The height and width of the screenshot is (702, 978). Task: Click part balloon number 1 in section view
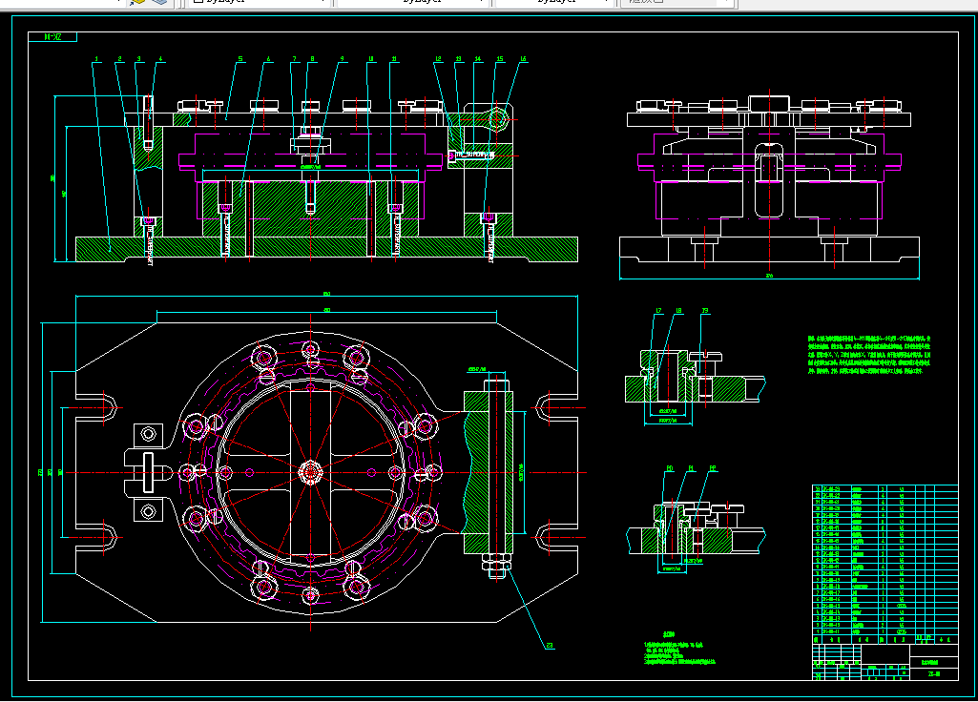coord(97,59)
